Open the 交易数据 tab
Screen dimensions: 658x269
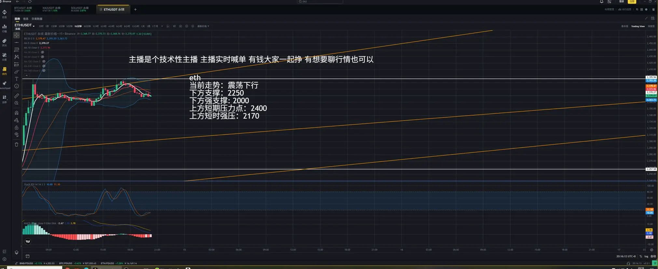tap(37, 19)
